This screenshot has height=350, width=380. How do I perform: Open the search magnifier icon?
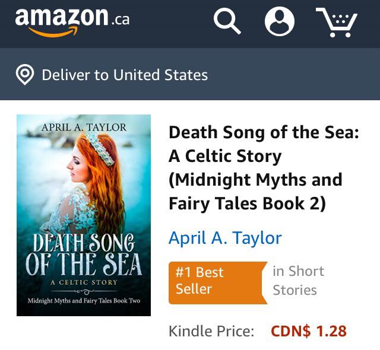click(227, 22)
